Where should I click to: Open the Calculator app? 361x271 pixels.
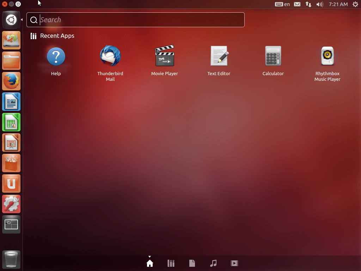(273, 56)
